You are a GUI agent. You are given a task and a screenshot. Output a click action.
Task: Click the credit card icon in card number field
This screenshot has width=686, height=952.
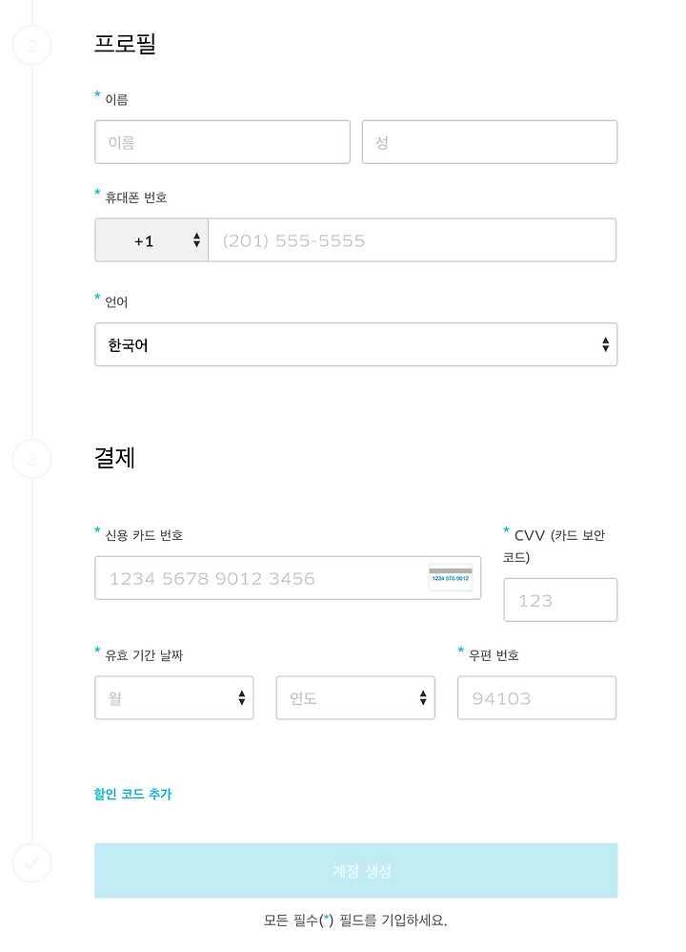[451, 577]
